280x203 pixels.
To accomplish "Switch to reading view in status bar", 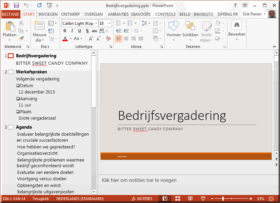I will (x=190, y=199).
